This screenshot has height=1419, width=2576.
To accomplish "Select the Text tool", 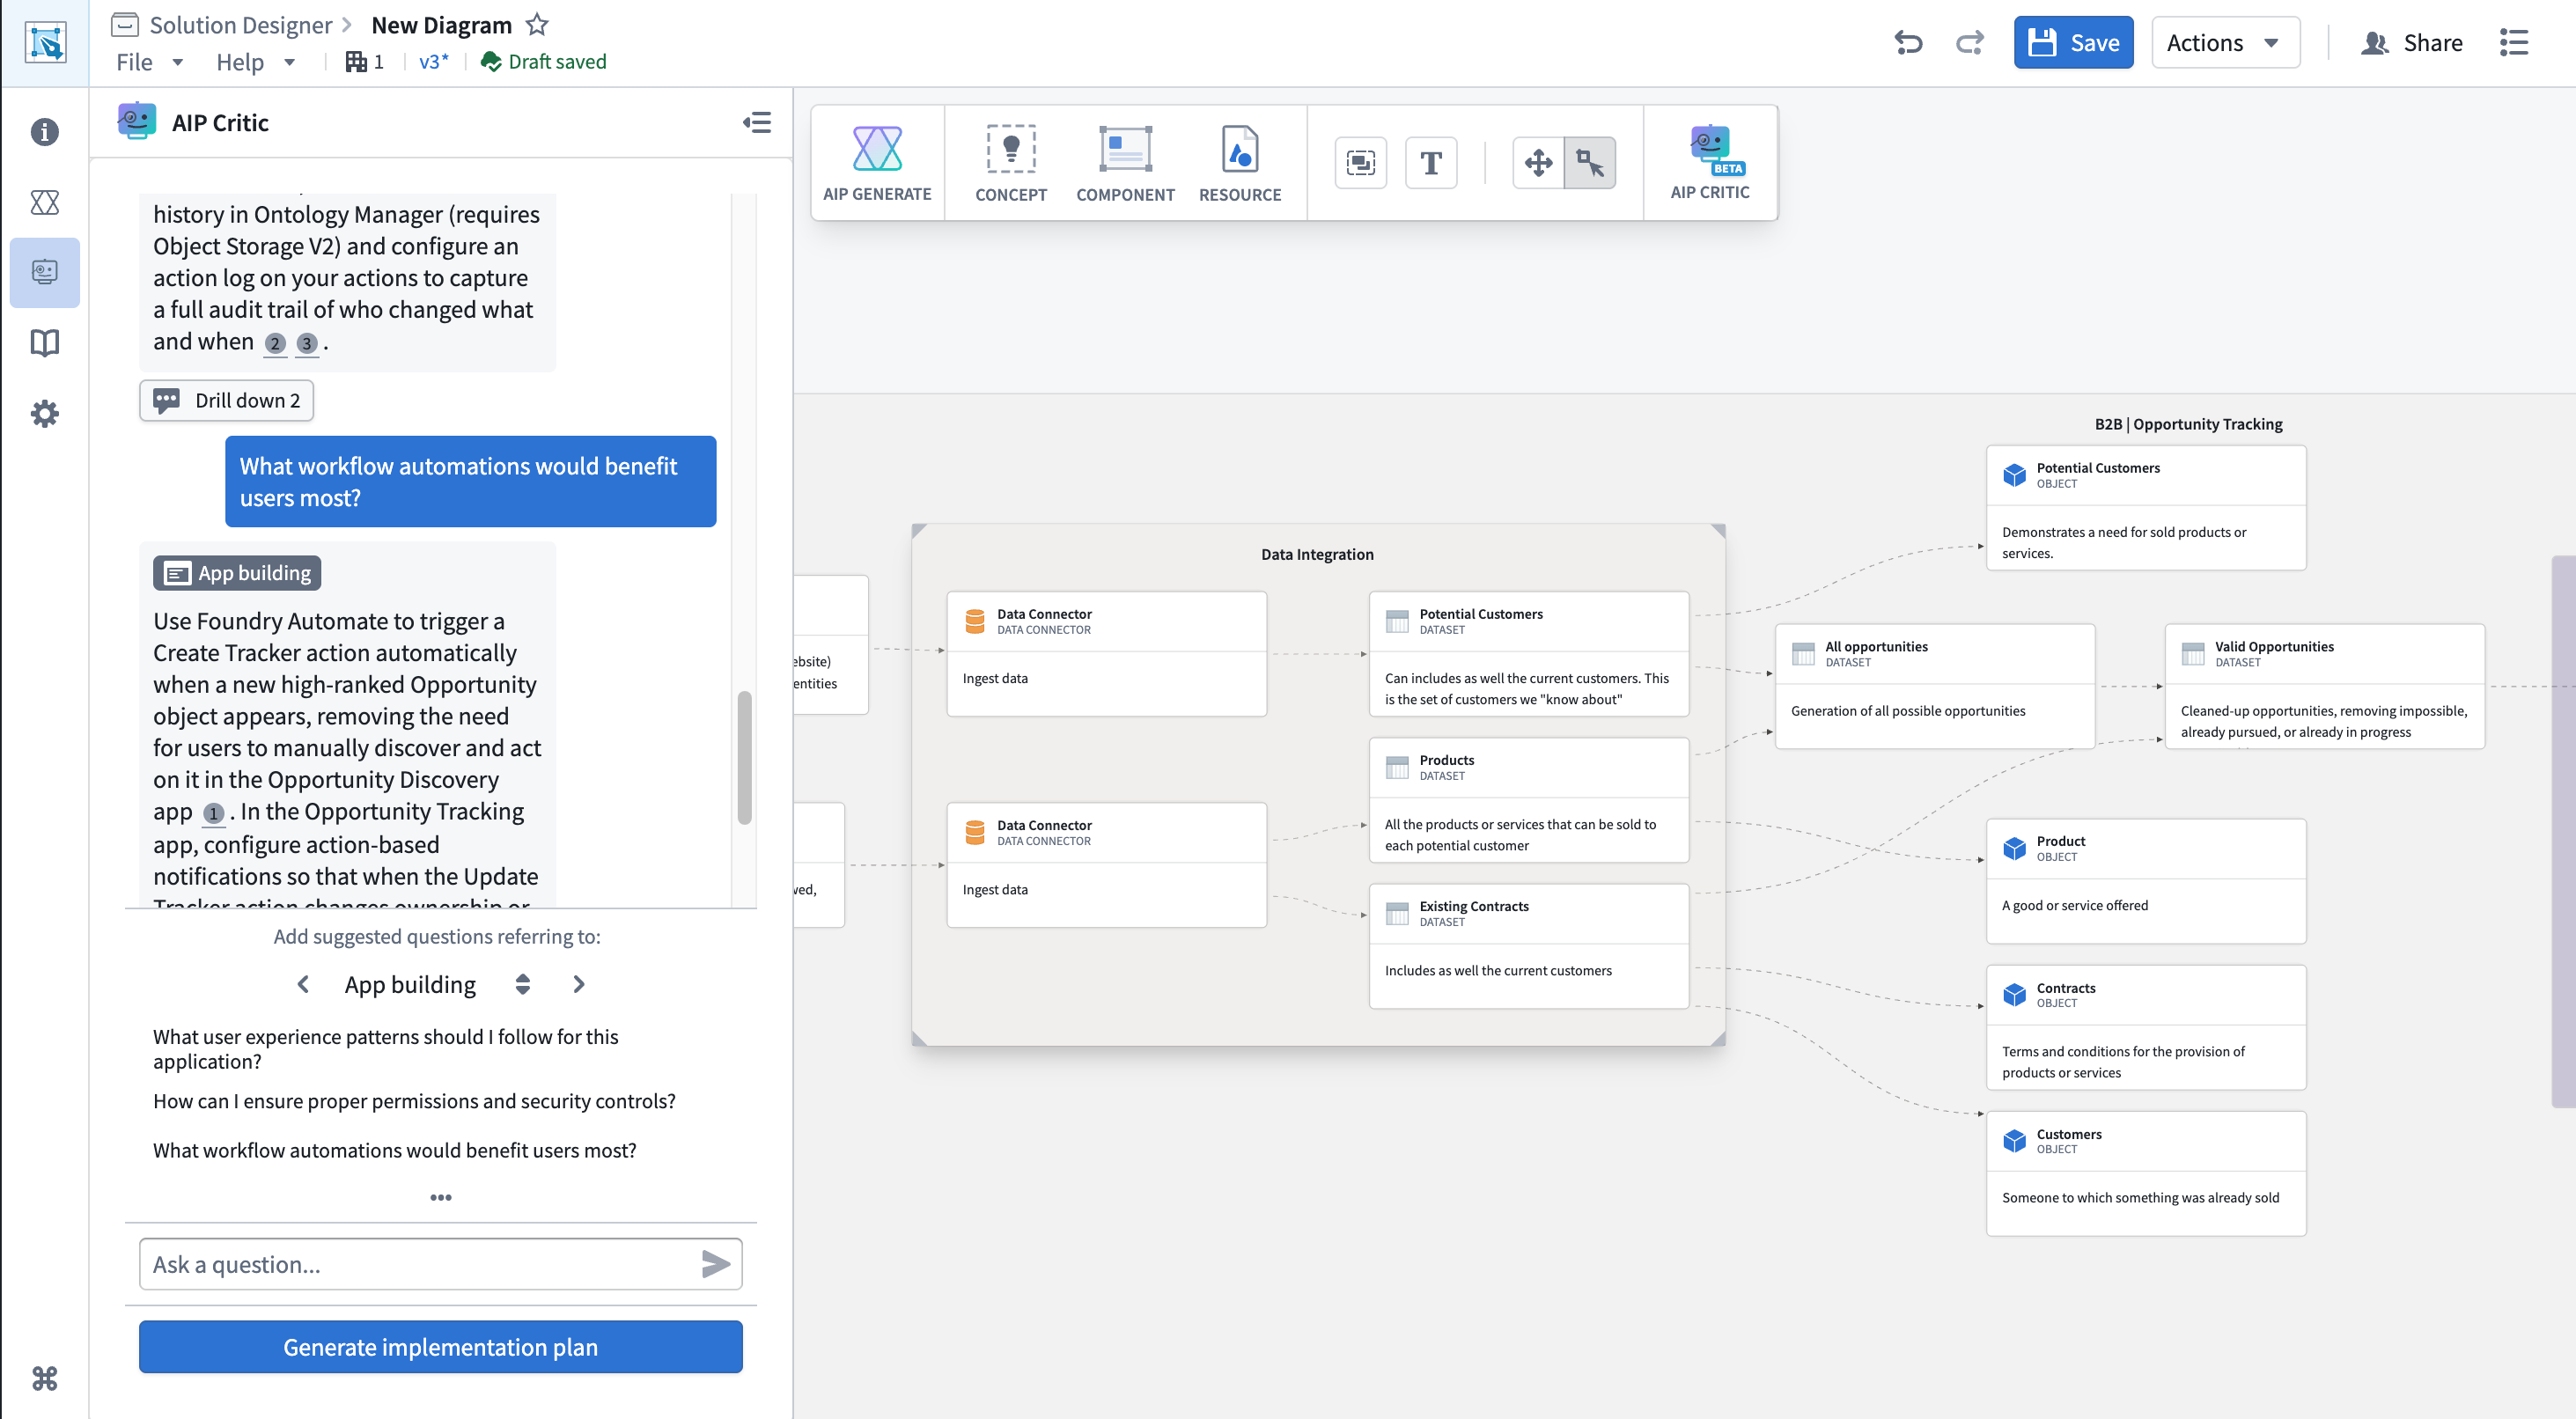I will 1430,162.
